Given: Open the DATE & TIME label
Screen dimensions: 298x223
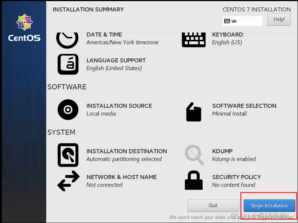Looking at the screenshot, I should tap(104, 35).
